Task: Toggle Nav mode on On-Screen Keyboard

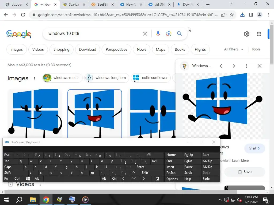Action: tap(210, 155)
